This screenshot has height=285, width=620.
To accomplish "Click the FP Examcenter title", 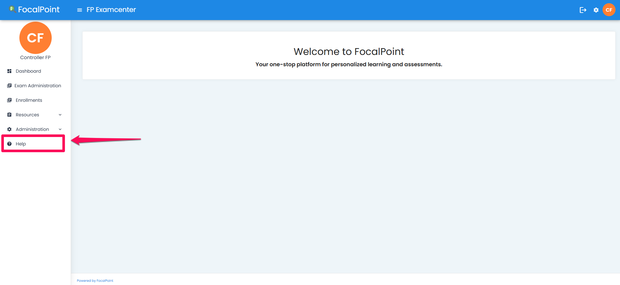I will point(111,10).
